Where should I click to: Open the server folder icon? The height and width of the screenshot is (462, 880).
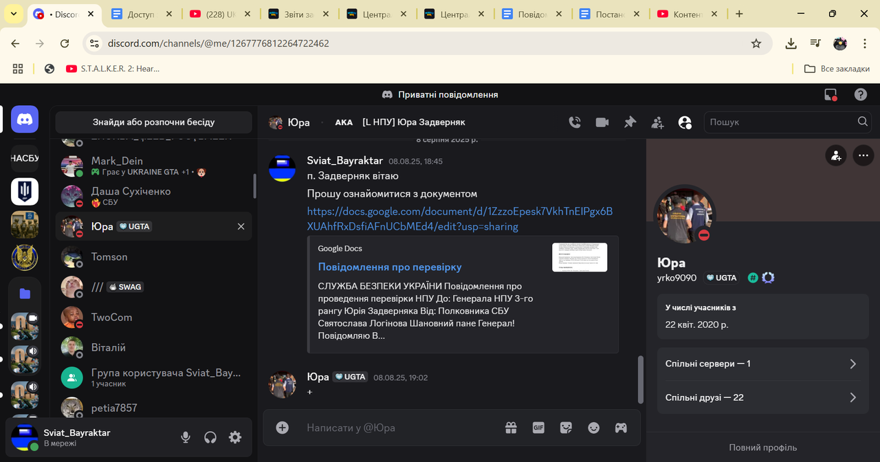25,294
